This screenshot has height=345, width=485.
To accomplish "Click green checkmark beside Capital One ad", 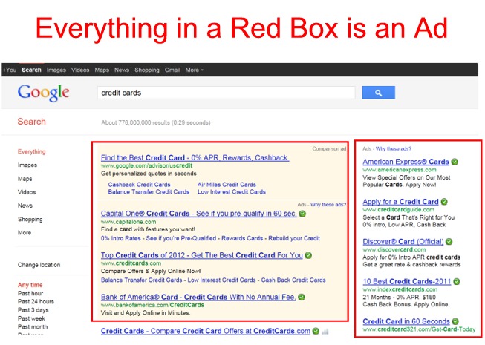I will (302, 214).
